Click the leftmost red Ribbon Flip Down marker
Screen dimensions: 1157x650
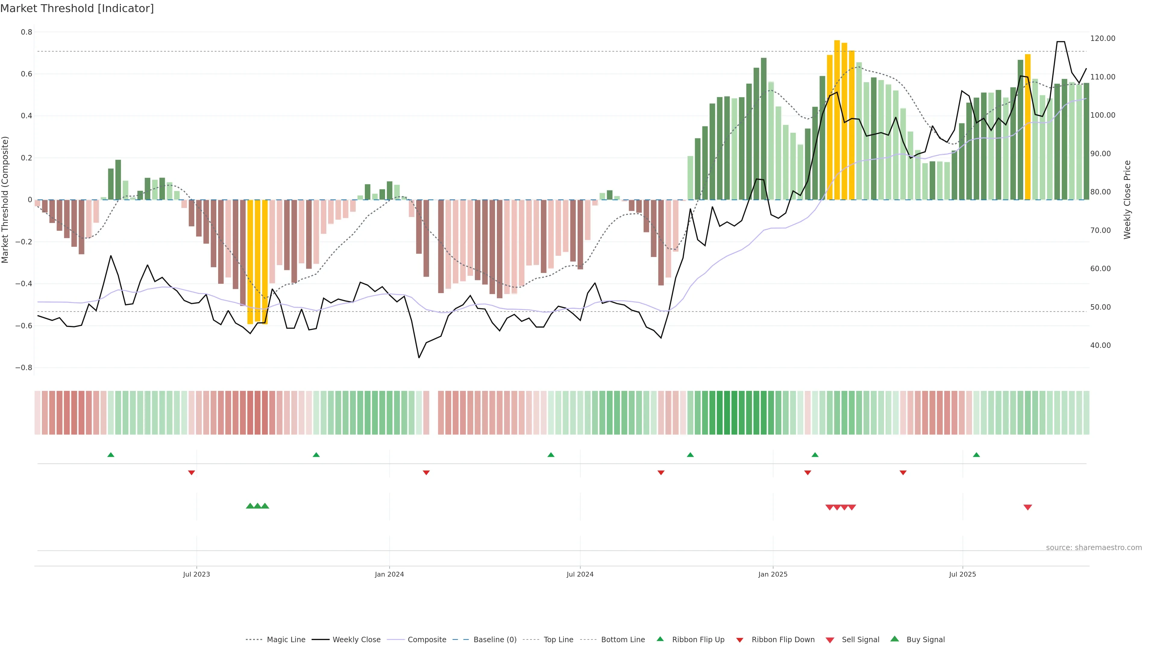point(191,472)
